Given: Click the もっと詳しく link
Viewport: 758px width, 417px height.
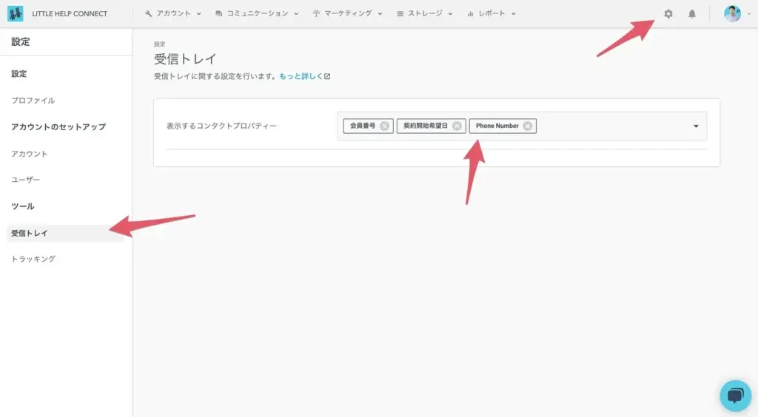Looking at the screenshot, I should [303, 76].
